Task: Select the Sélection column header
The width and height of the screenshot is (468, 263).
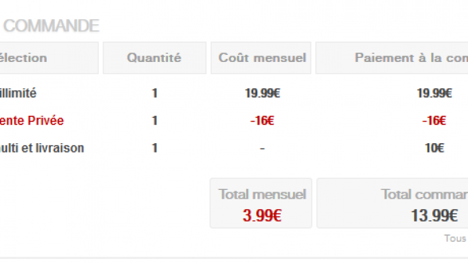Action: (x=23, y=58)
